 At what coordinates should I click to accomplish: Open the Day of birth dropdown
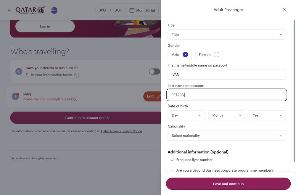(x=186, y=115)
